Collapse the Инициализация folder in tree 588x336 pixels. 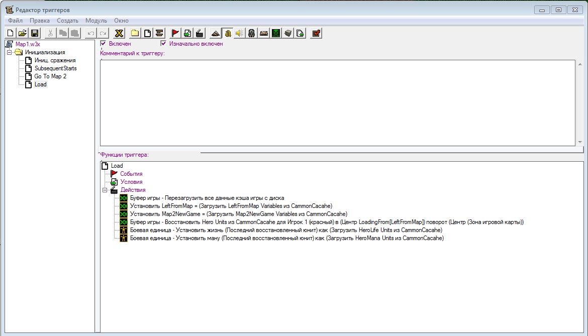coord(10,52)
